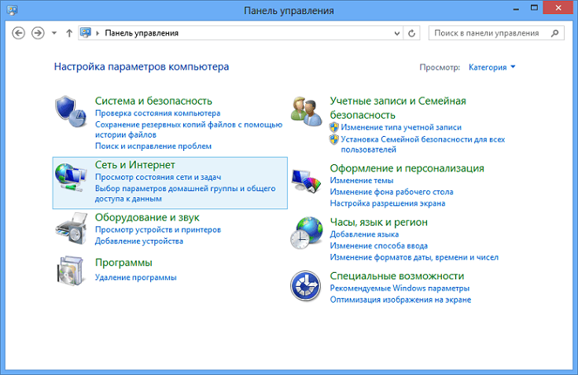Click the Control Panel search field
This screenshot has height=375, width=578.
pos(488,33)
